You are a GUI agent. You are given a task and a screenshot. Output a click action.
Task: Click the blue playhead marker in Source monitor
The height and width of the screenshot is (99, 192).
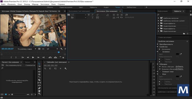(x=59, y=52)
